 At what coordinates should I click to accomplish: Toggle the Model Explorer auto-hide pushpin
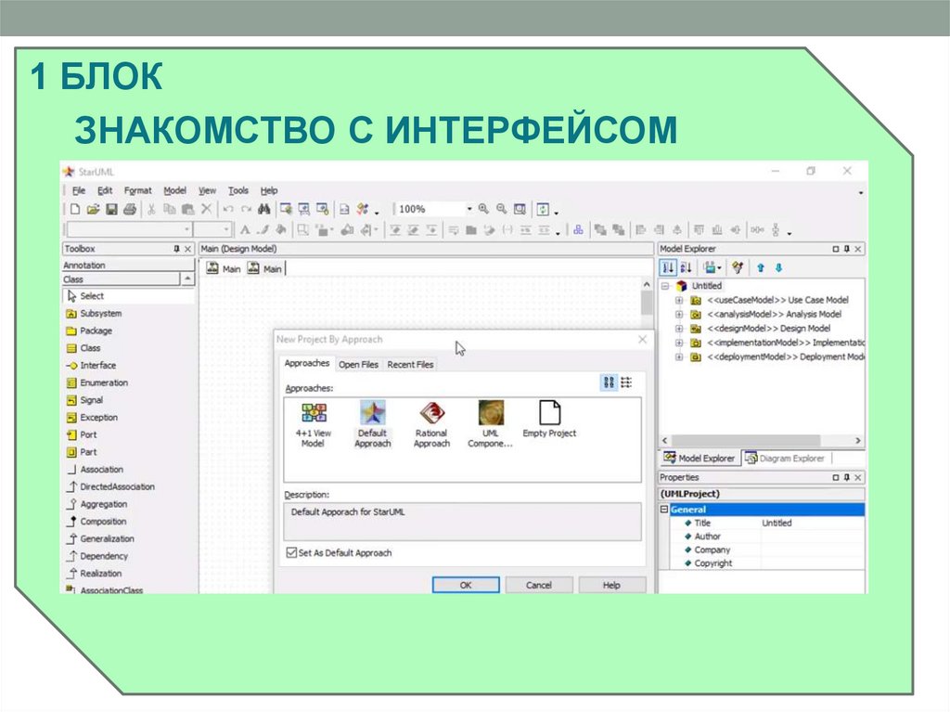pyautogui.click(x=847, y=249)
